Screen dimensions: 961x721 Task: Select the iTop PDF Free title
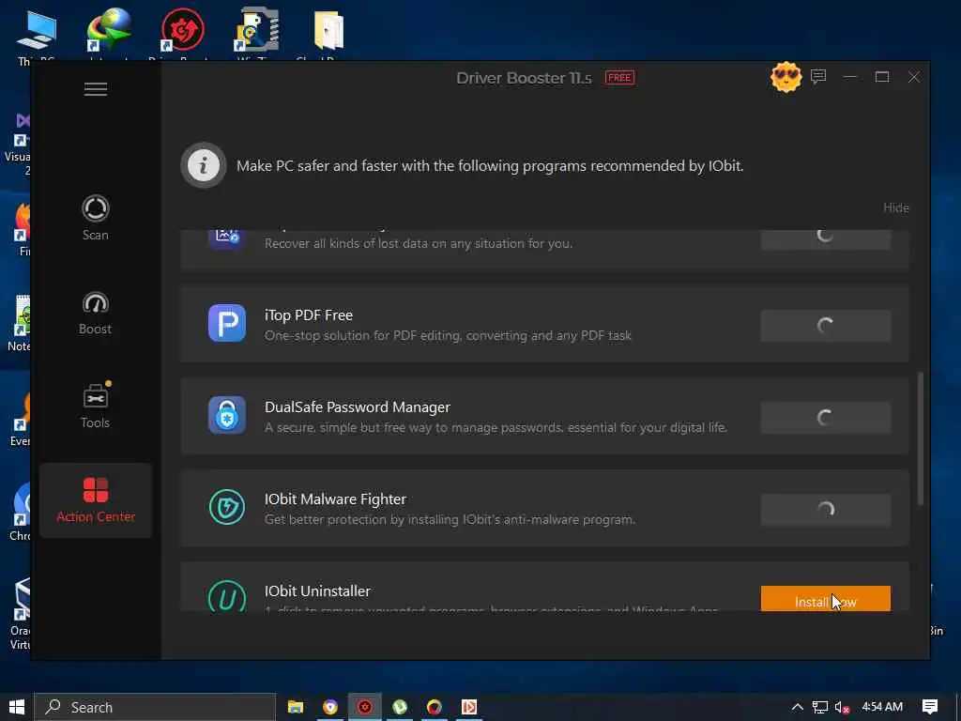(x=308, y=315)
